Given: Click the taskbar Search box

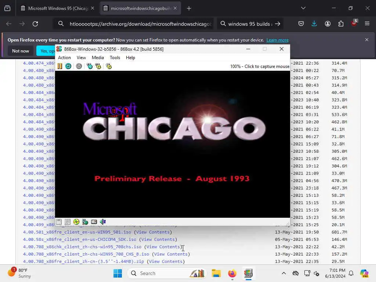Looking at the screenshot, I should [x=167, y=273].
